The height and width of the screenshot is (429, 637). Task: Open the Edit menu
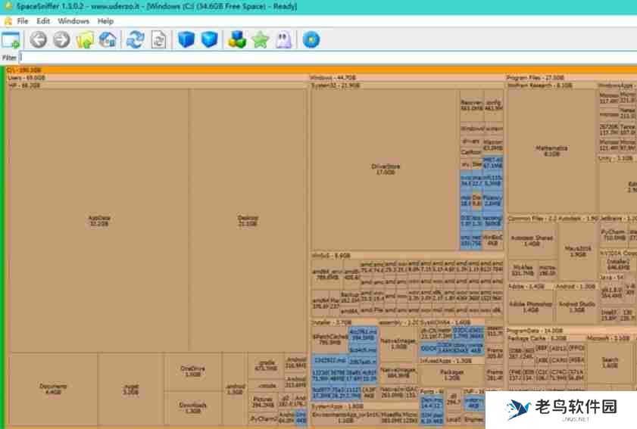(43, 21)
